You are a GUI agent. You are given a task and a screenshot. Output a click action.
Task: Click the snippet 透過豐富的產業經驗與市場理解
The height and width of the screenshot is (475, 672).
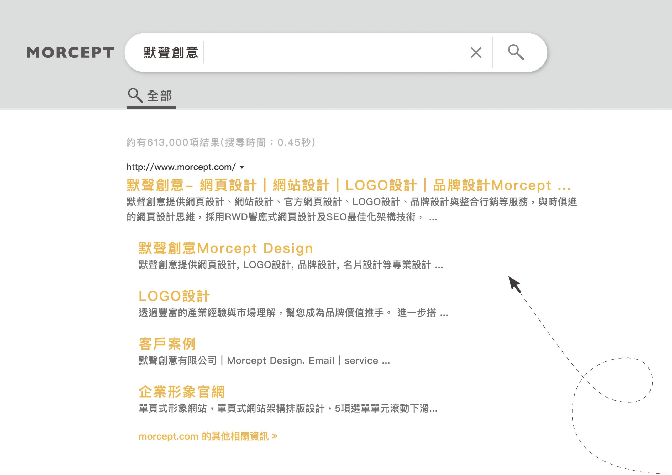(293, 313)
